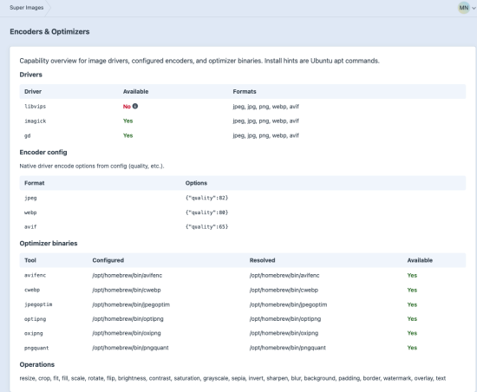This screenshot has height=392, width=477.
Task: Select the 'jpegoptim' tool name
Action: 38,304
